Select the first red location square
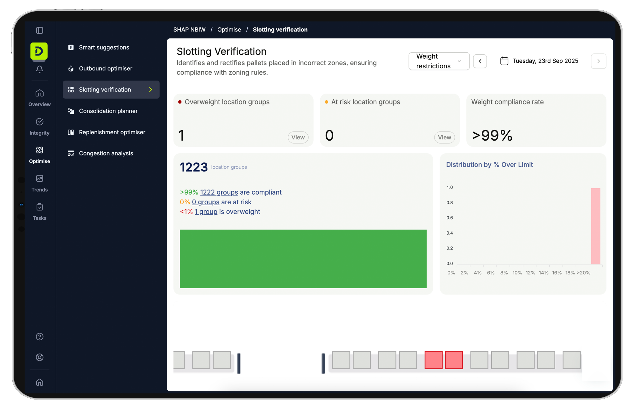This screenshot has width=631, height=409. click(433, 360)
